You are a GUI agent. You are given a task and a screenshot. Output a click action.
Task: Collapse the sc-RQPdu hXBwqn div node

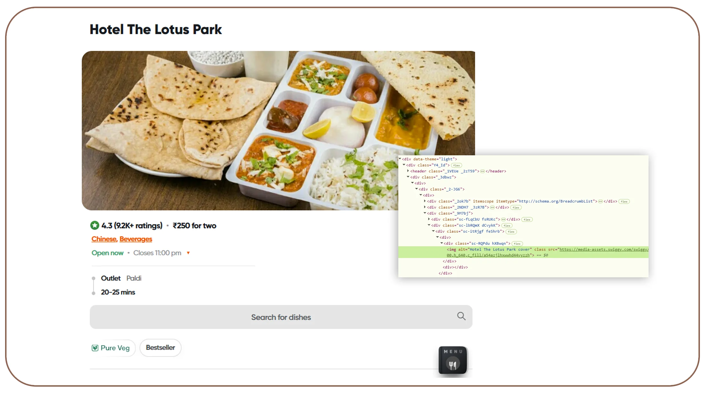click(441, 243)
